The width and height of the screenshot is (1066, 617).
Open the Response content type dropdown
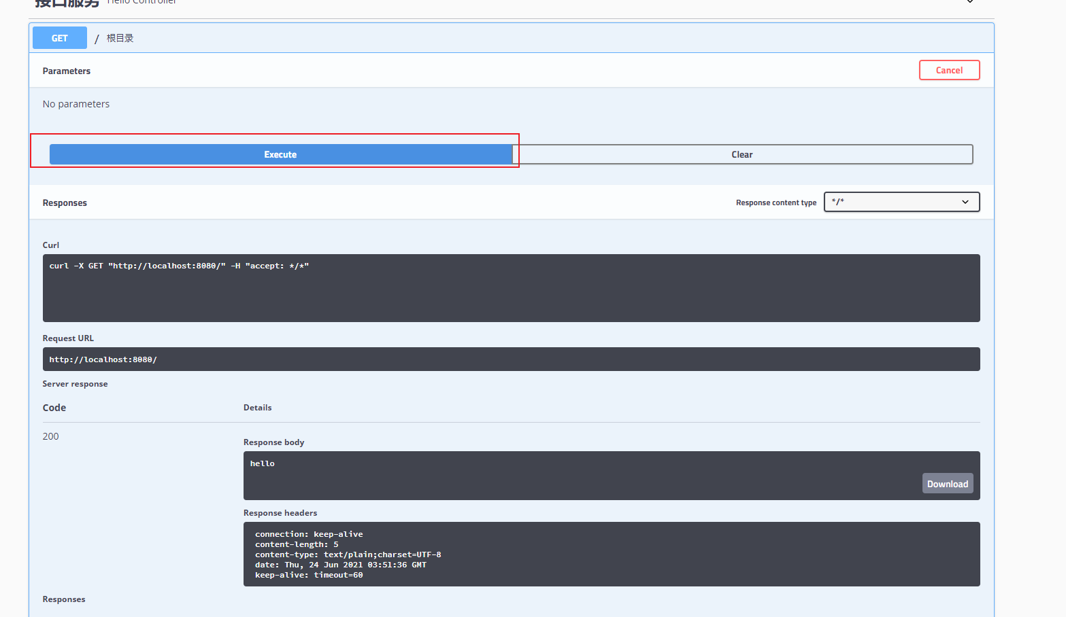pyautogui.click(x=901, y=202)
